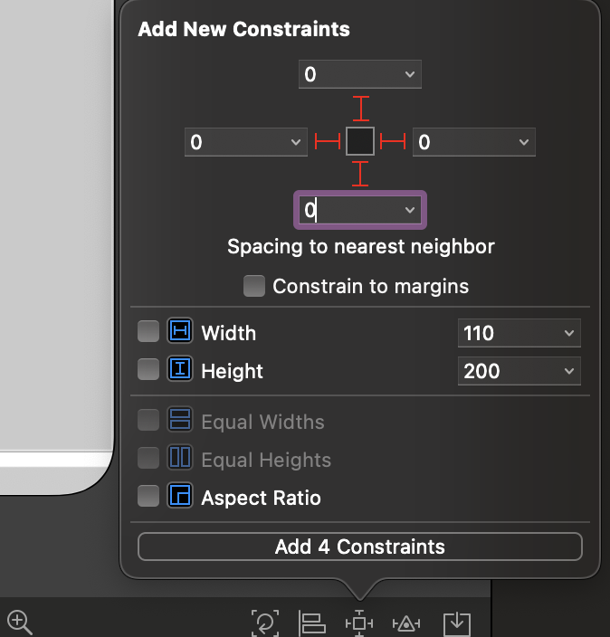Screen dimensions: 610x637
Task: Toggle the left spacing red strut
Action: click(328, 141)
